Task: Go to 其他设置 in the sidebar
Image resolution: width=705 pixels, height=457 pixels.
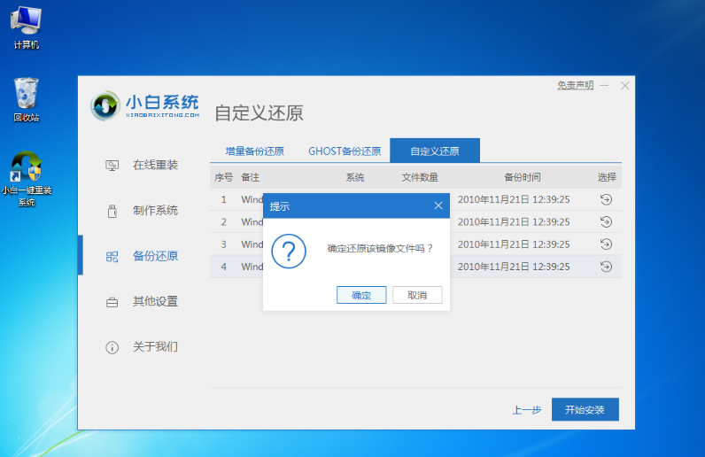Action: click(154, 302)
